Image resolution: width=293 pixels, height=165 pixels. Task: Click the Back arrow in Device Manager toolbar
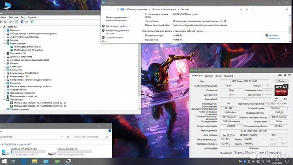(1, 22)
